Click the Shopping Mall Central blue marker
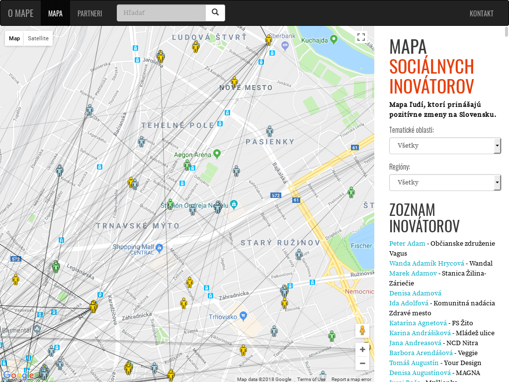 159,248
